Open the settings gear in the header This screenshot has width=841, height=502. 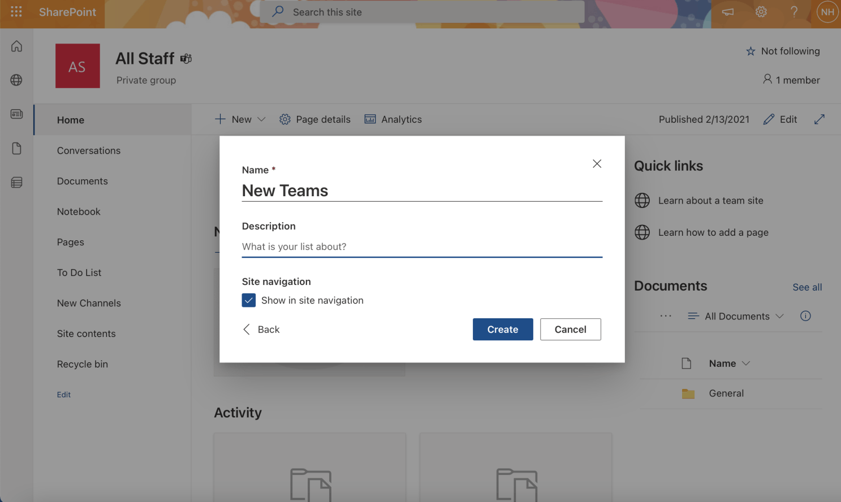pyautogui.click(x=761, y=12)
